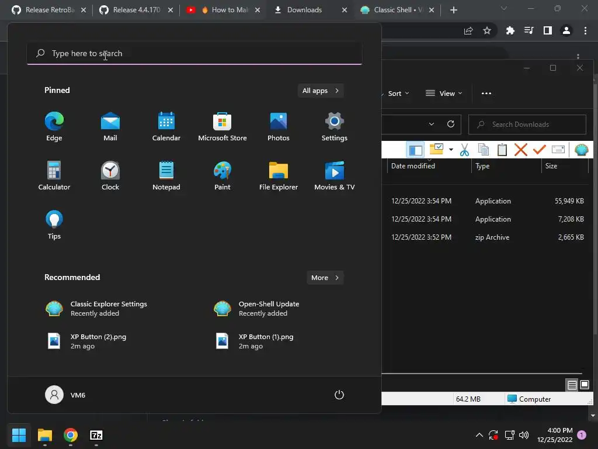The width and height of the screenshot is (598, 449).
Task: Click the Classic Explorer copy icon
Action: tap(483, 150)
